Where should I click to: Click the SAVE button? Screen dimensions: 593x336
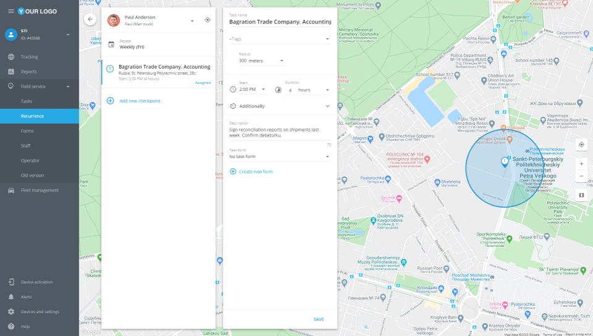pos(319,319)
